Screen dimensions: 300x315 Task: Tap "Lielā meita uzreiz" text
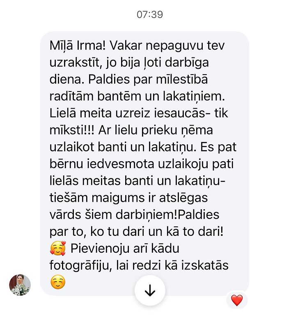(x=100, y=113)
